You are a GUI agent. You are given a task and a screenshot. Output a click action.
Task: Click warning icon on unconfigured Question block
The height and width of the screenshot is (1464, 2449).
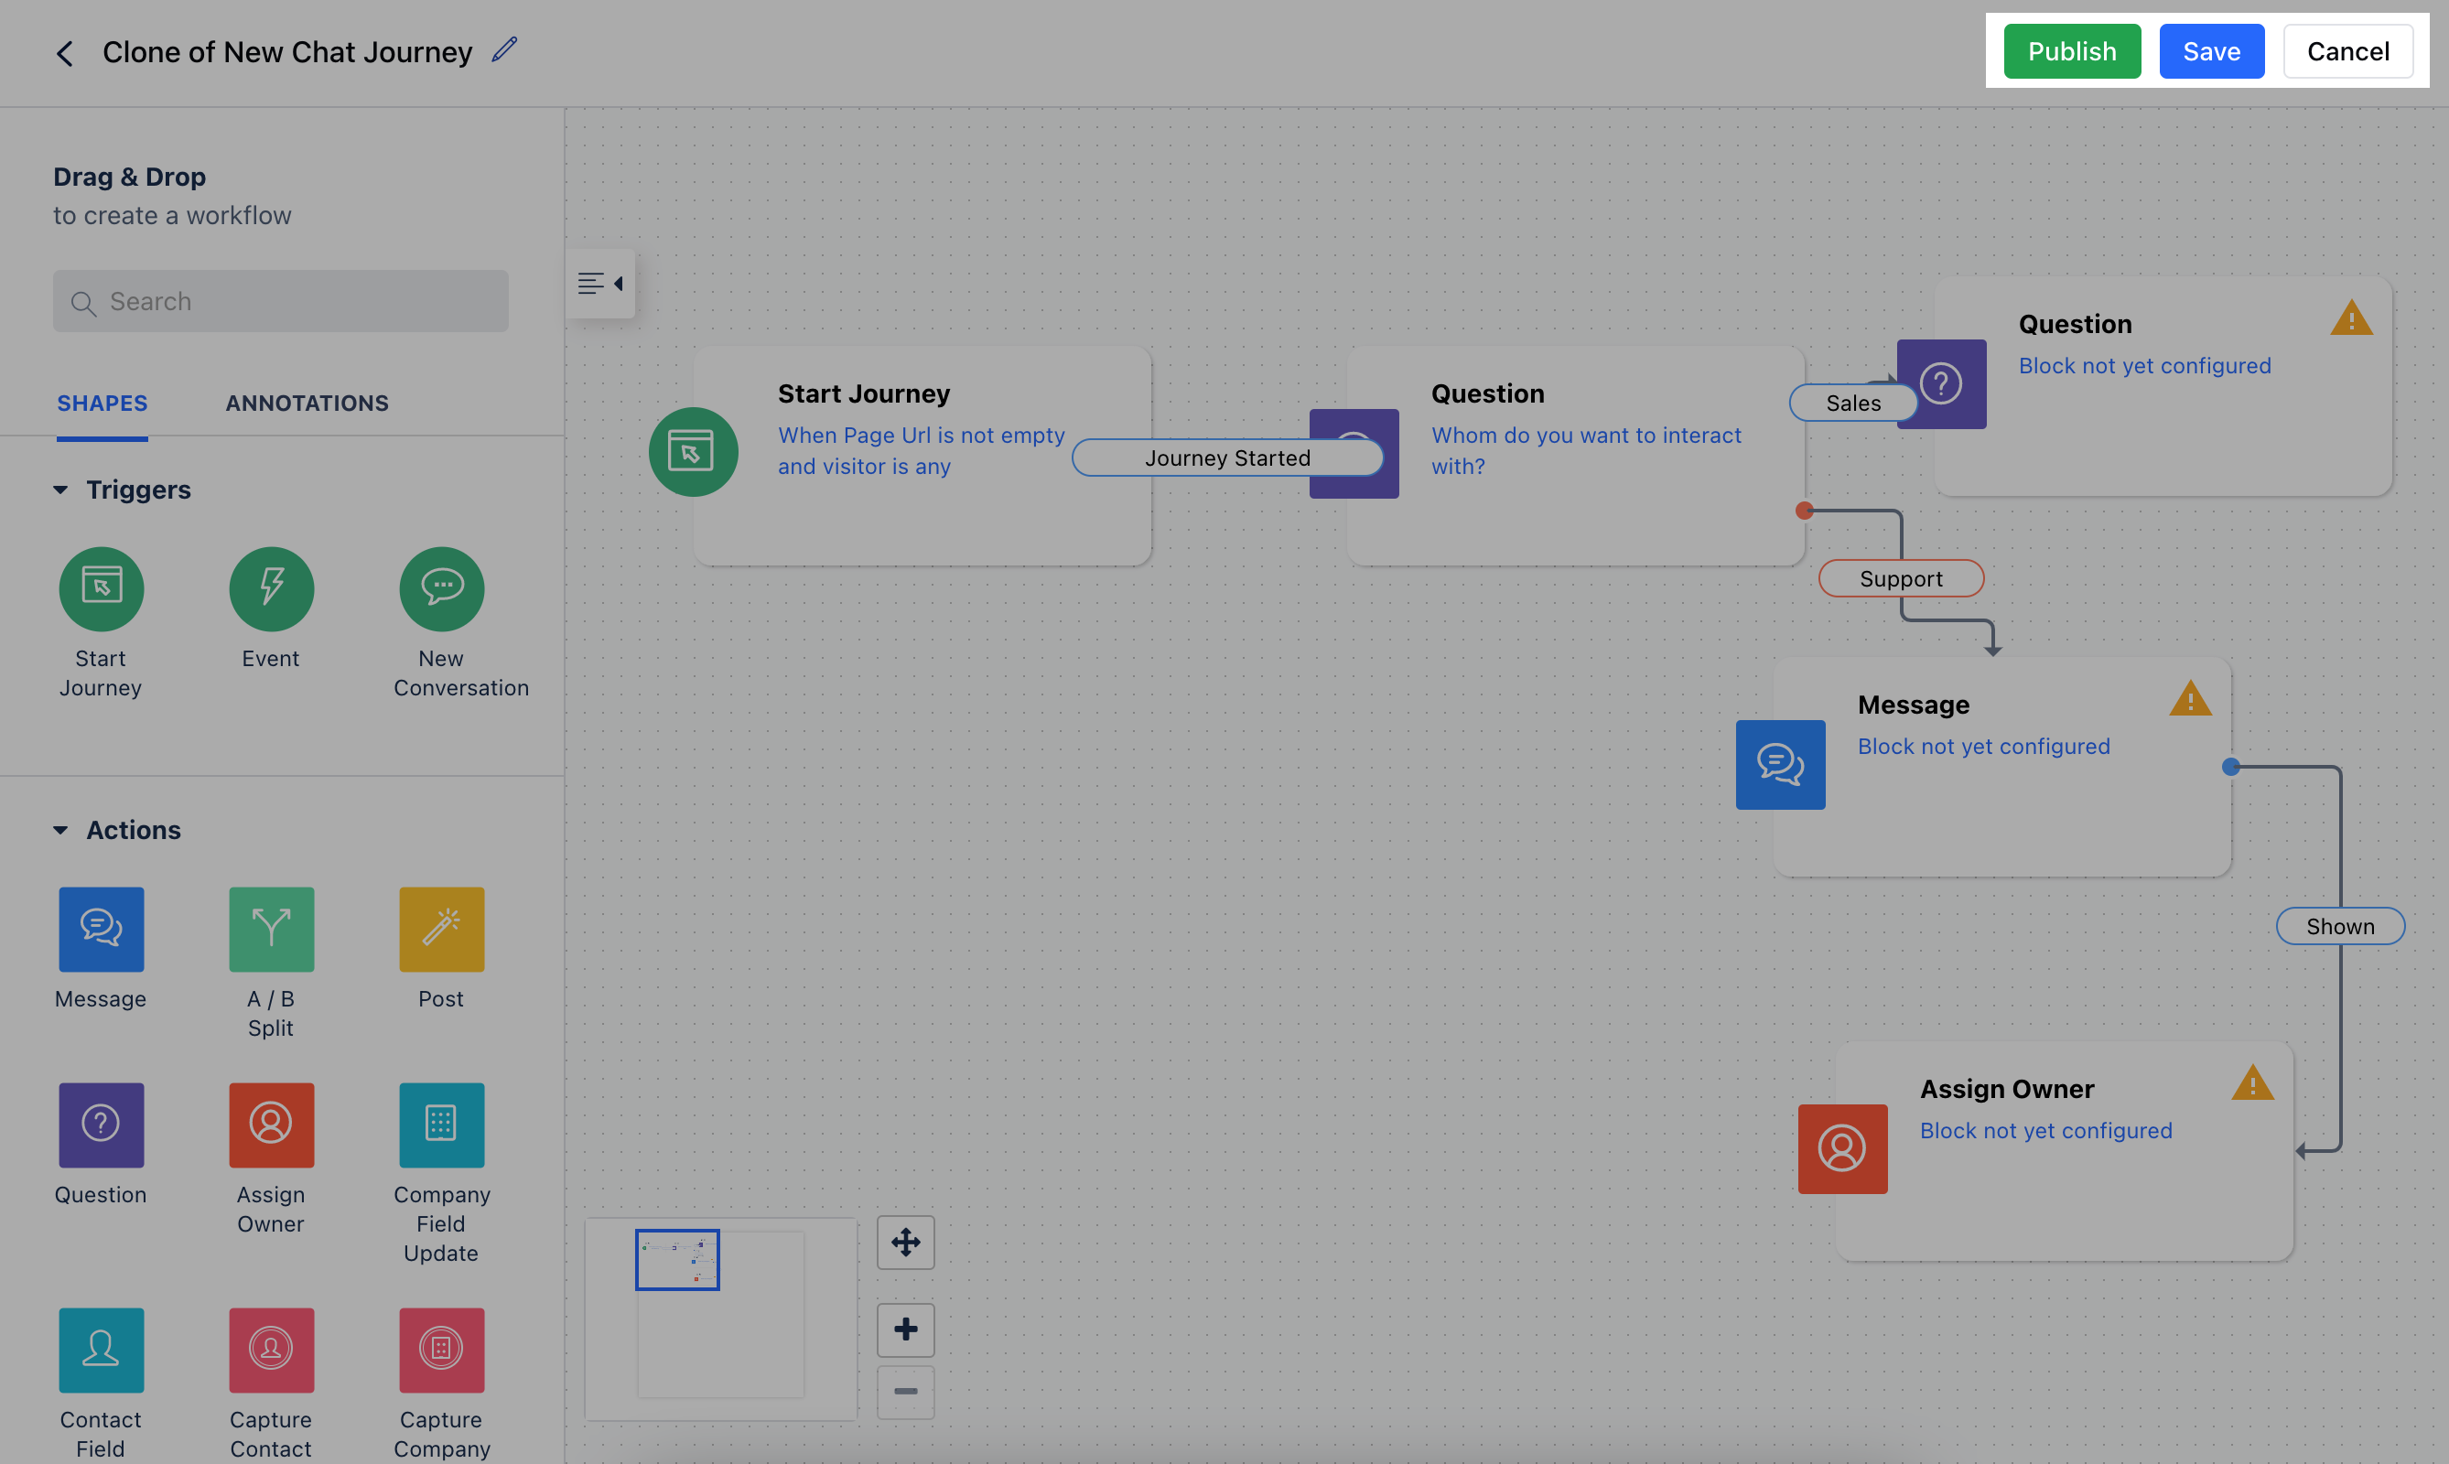pos(2350,318)
